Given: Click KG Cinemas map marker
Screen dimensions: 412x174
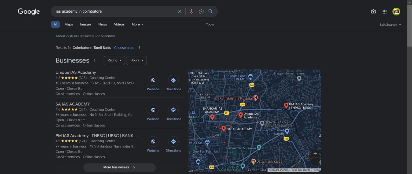Looking at the screenshot, I should (242, 166).
